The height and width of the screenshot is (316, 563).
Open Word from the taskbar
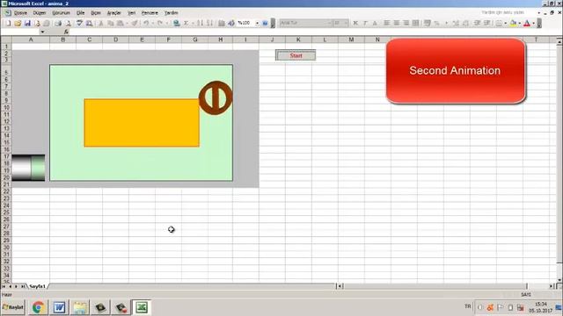pos(59,307)
